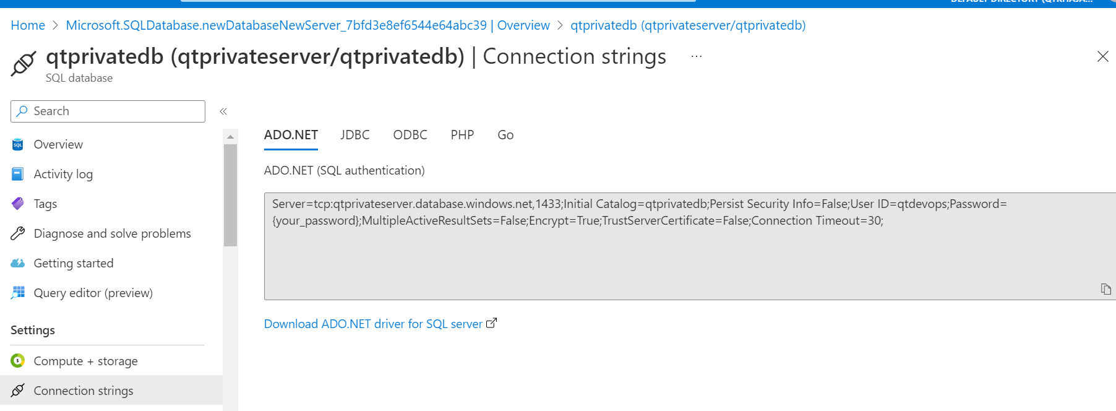Open the ellipsis menu next to page title
The width and height of the screenshot is (1116, 411).
point(696,56)
